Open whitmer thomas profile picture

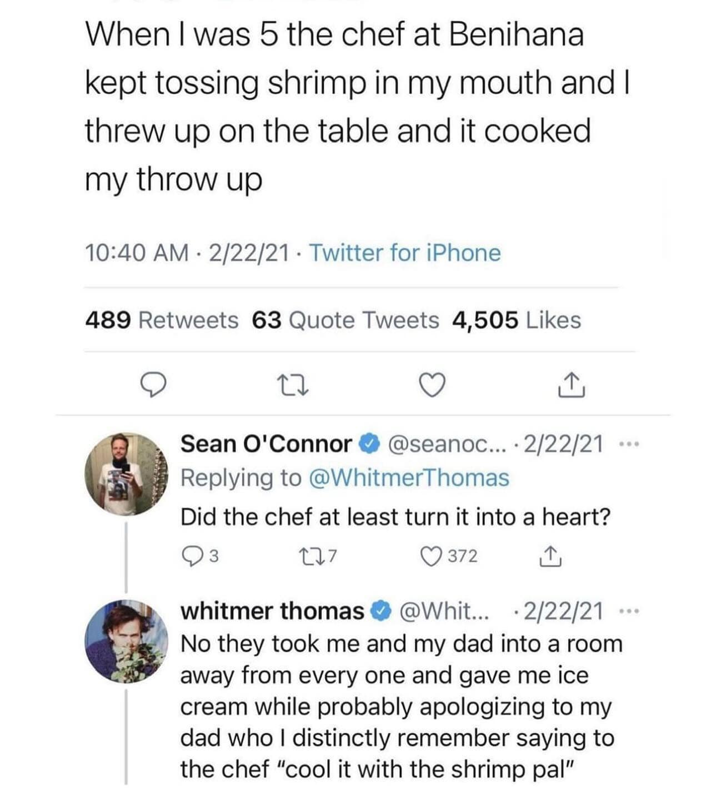coord(126,640)
